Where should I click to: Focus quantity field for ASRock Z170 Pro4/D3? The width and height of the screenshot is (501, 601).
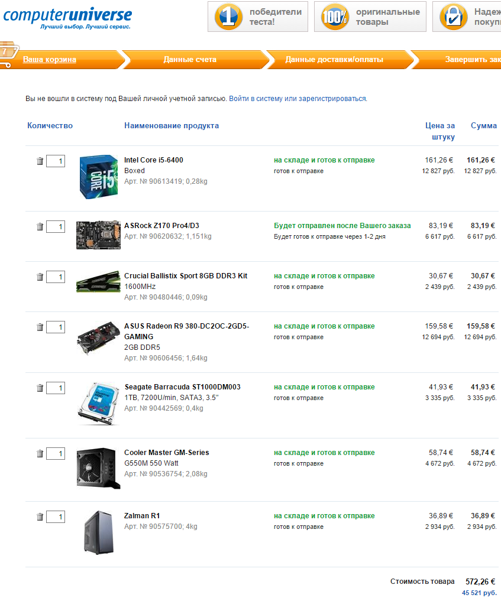pyautogui.click(x=56, y=226)
